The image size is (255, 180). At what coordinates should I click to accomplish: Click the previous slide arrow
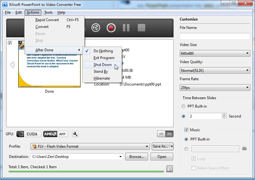(x=12, y=65)
